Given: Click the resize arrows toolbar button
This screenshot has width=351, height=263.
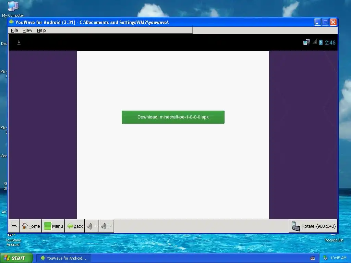Looking at the screenshot, I should pyautogui.click(x=14, y=226).
